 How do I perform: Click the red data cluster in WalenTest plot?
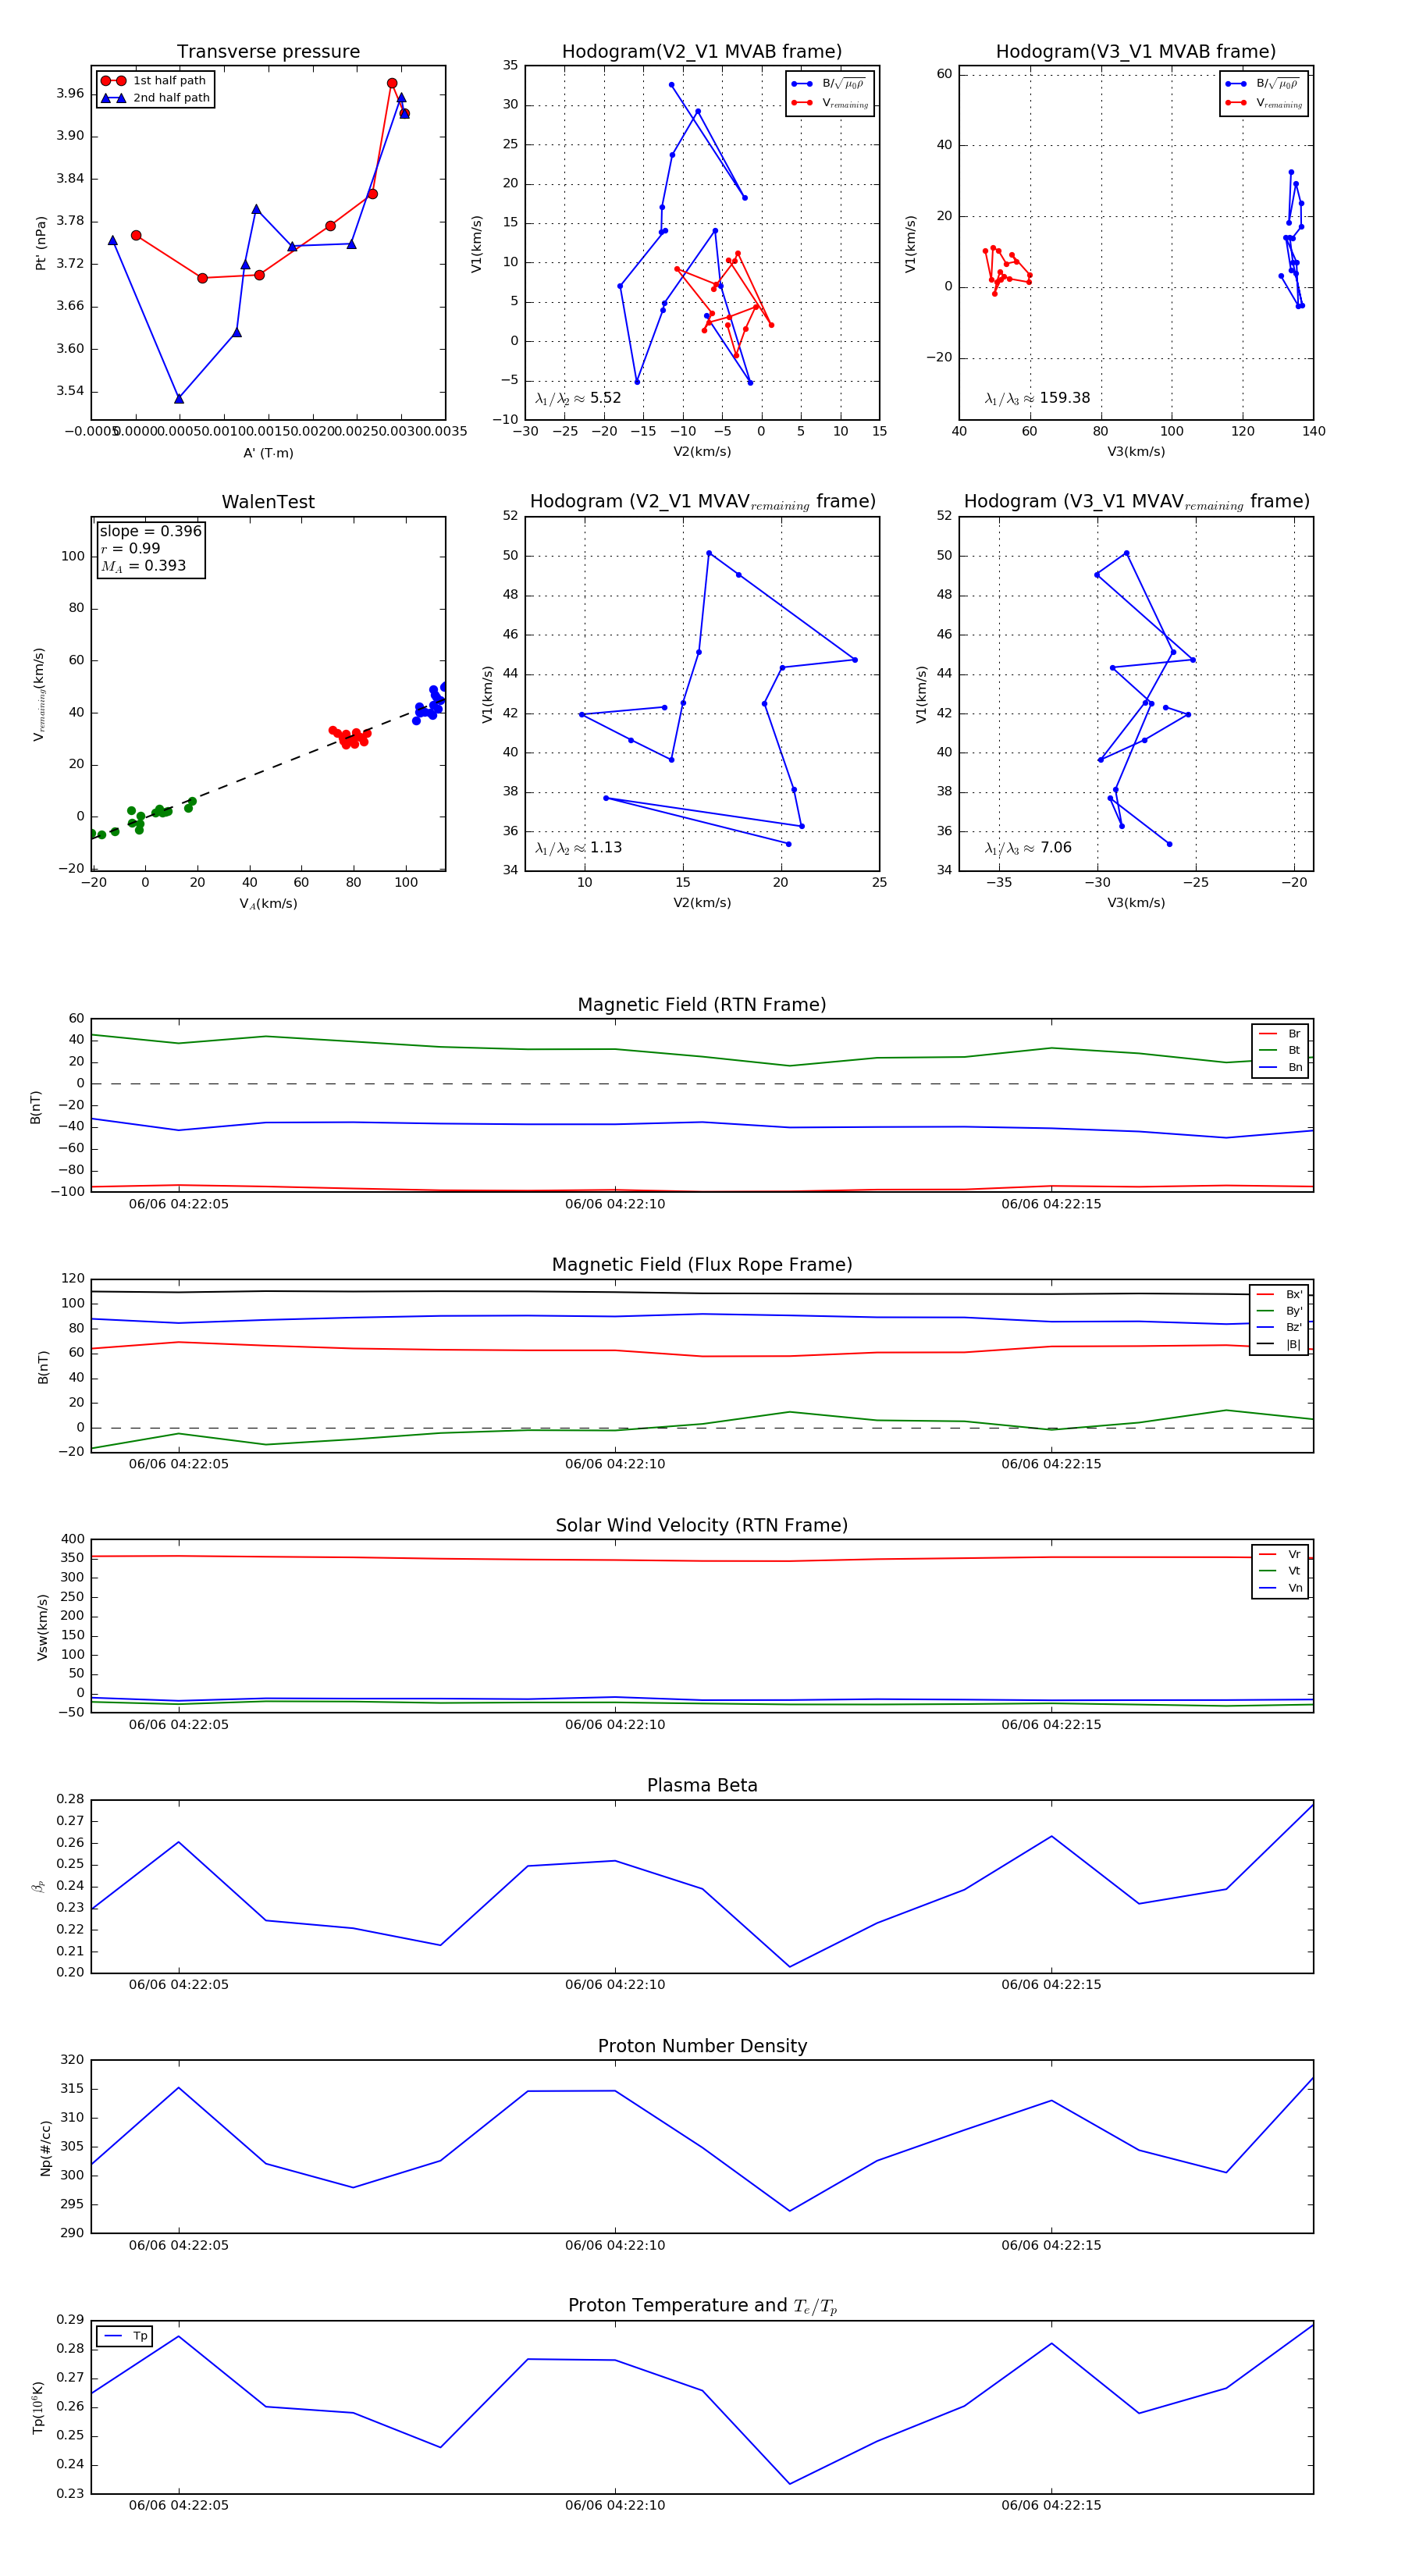pyautogui.click(x=349, y=737)
